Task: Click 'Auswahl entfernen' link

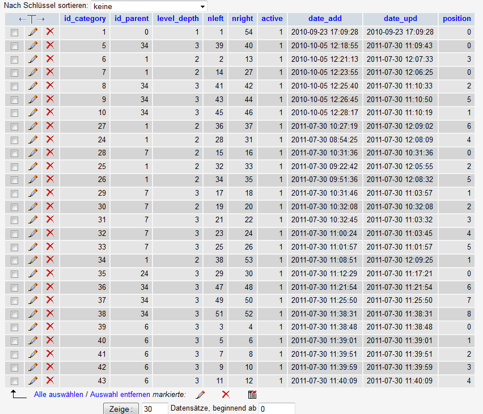Action: click(x=120, y=395)
